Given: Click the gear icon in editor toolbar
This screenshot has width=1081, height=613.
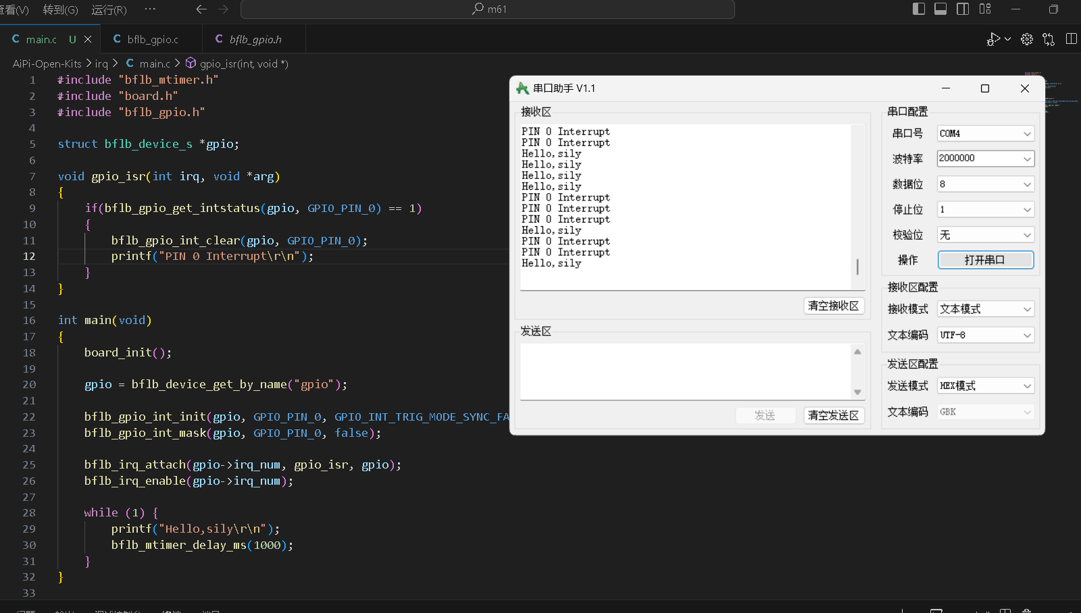Looking at the screenshot, I should coord(1027,39).
